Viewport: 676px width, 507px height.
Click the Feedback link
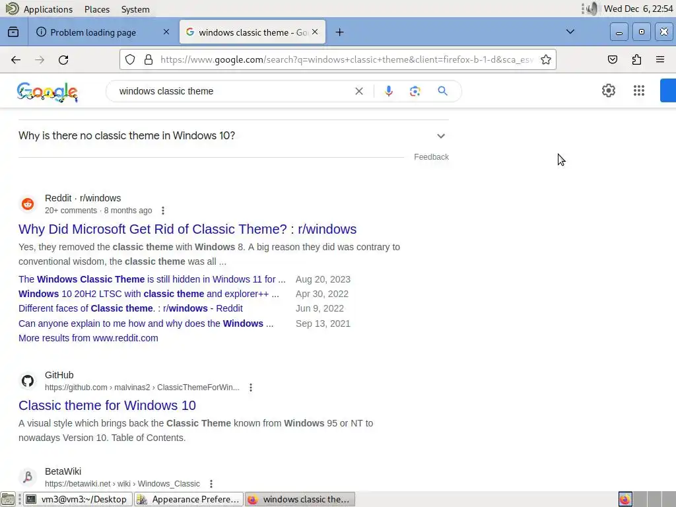point(431,157)
